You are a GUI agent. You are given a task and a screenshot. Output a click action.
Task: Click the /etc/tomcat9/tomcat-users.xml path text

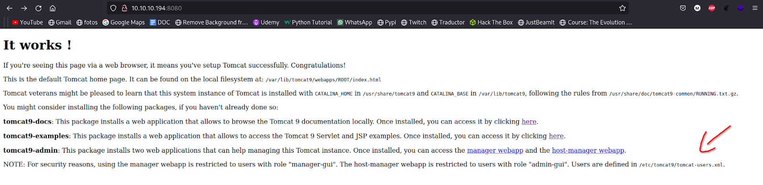(x=681, y=165)
